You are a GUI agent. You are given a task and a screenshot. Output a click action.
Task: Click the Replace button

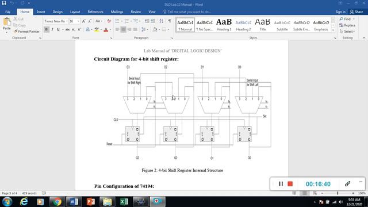[x=347, y=25]
